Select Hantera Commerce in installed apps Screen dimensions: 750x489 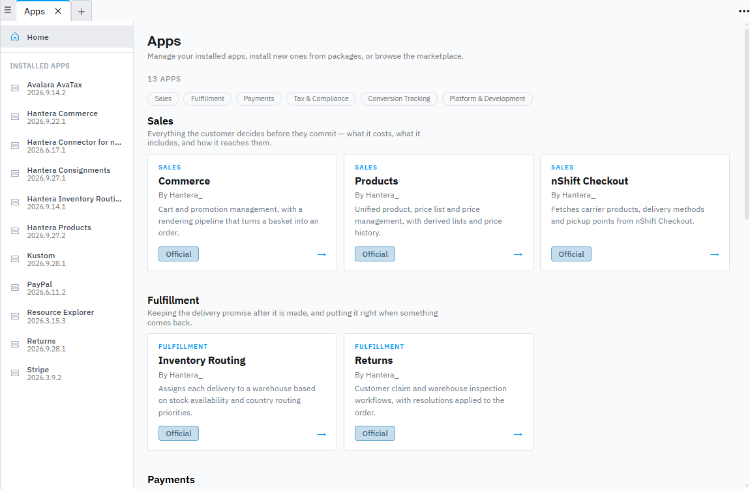67,117
